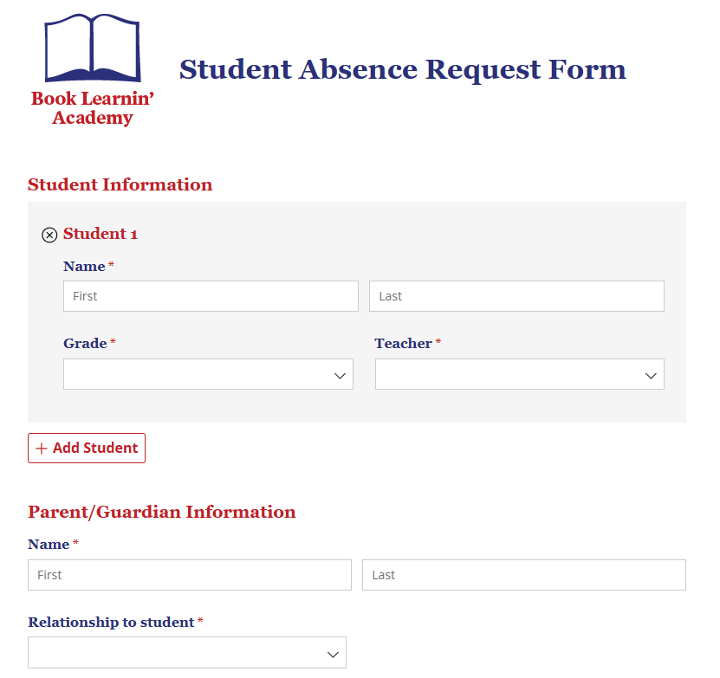Screen dimensions: 720x678
Task: Click the Student Absence Request Form title
Action: [402, 69]
